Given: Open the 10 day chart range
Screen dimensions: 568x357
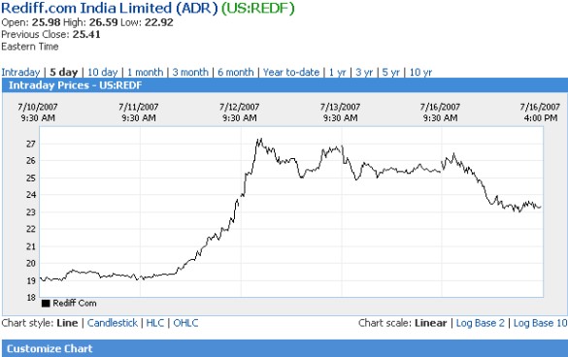Looking at the screenshot, I should click(x=103, y=72).
